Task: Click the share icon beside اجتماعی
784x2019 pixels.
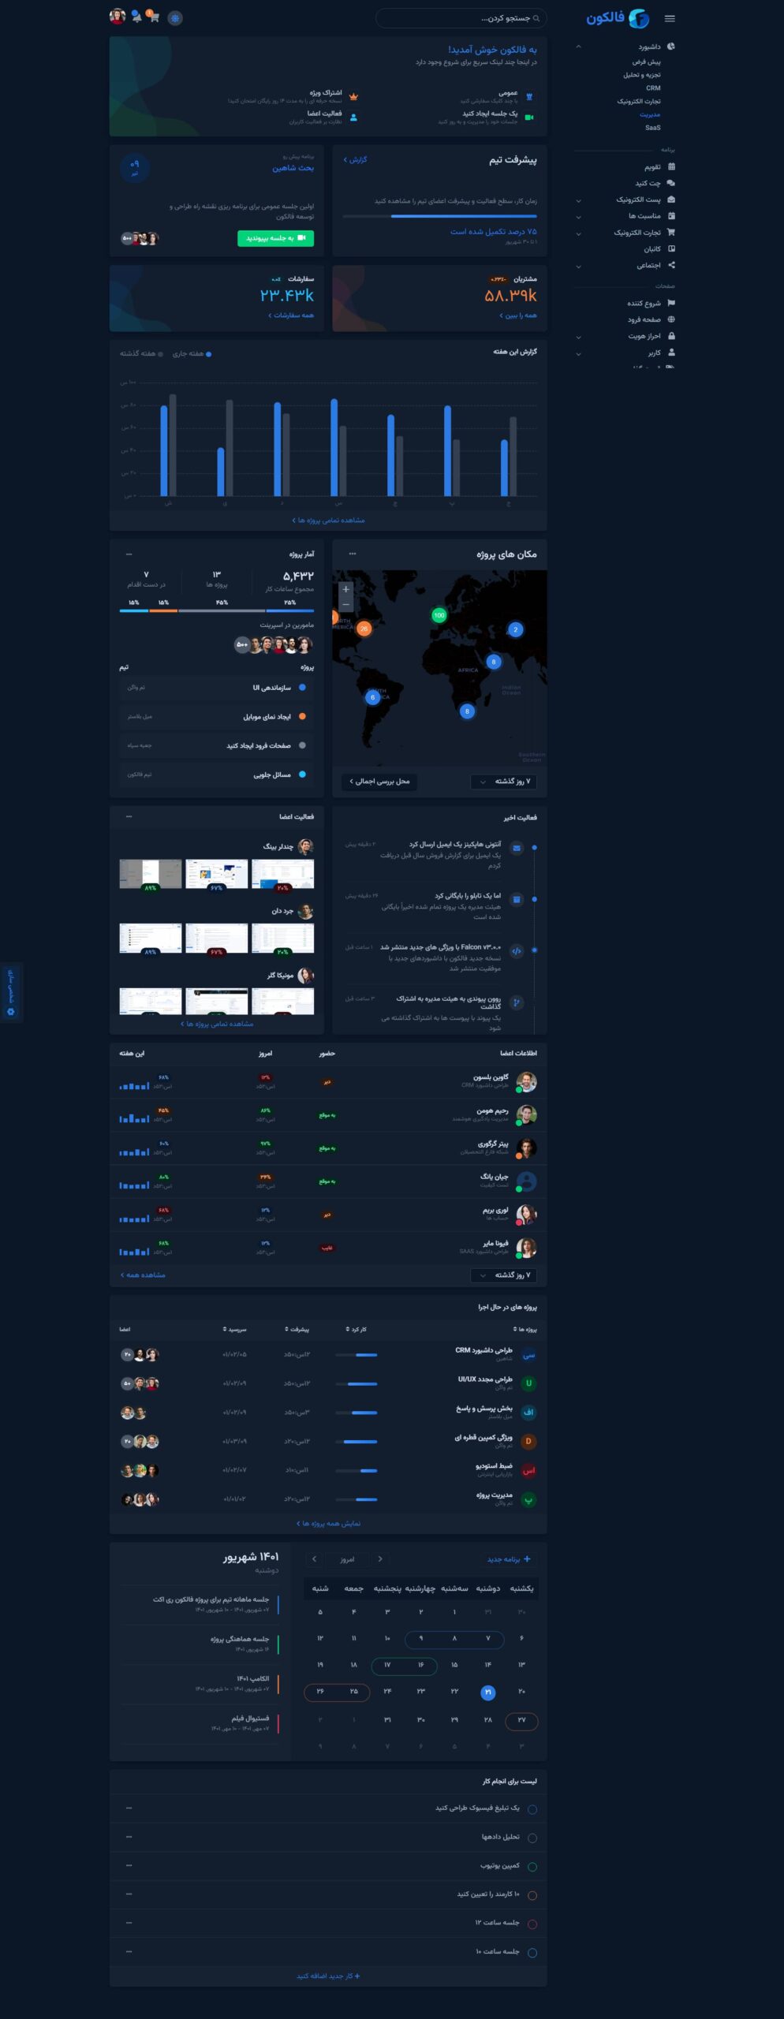Action: (671, 265)
